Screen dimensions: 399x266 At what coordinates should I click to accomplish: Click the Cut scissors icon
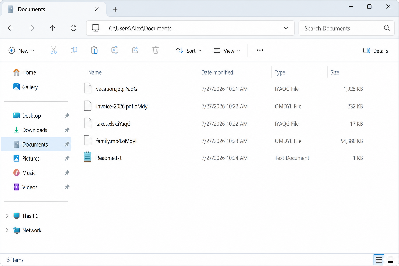point(54,50)
